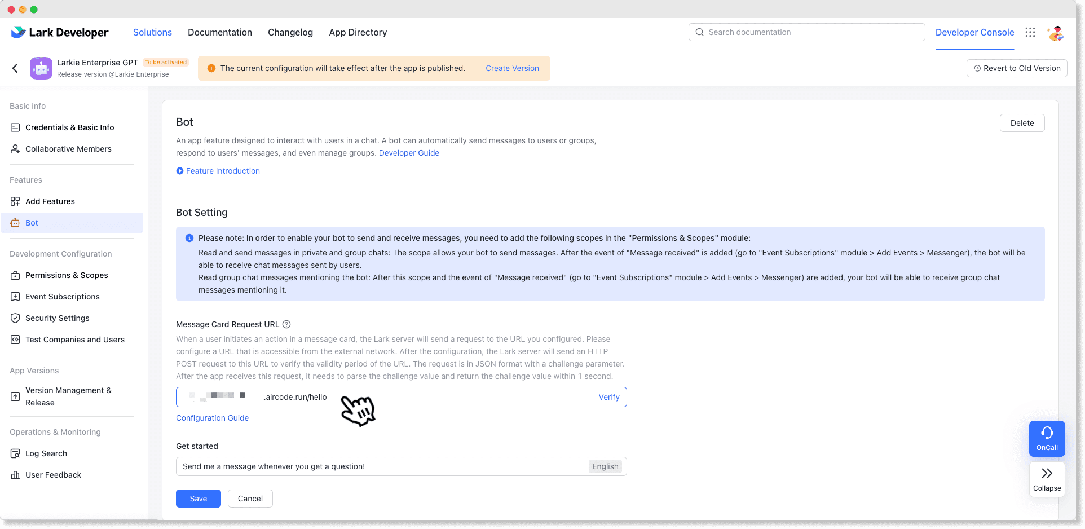Click Save bot configuration
The image size is (1085, 529).
point(199,498)
